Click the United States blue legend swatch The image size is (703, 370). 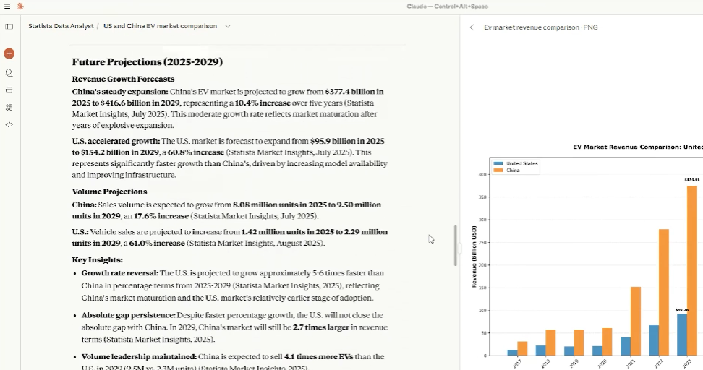[x=498, y=163]
